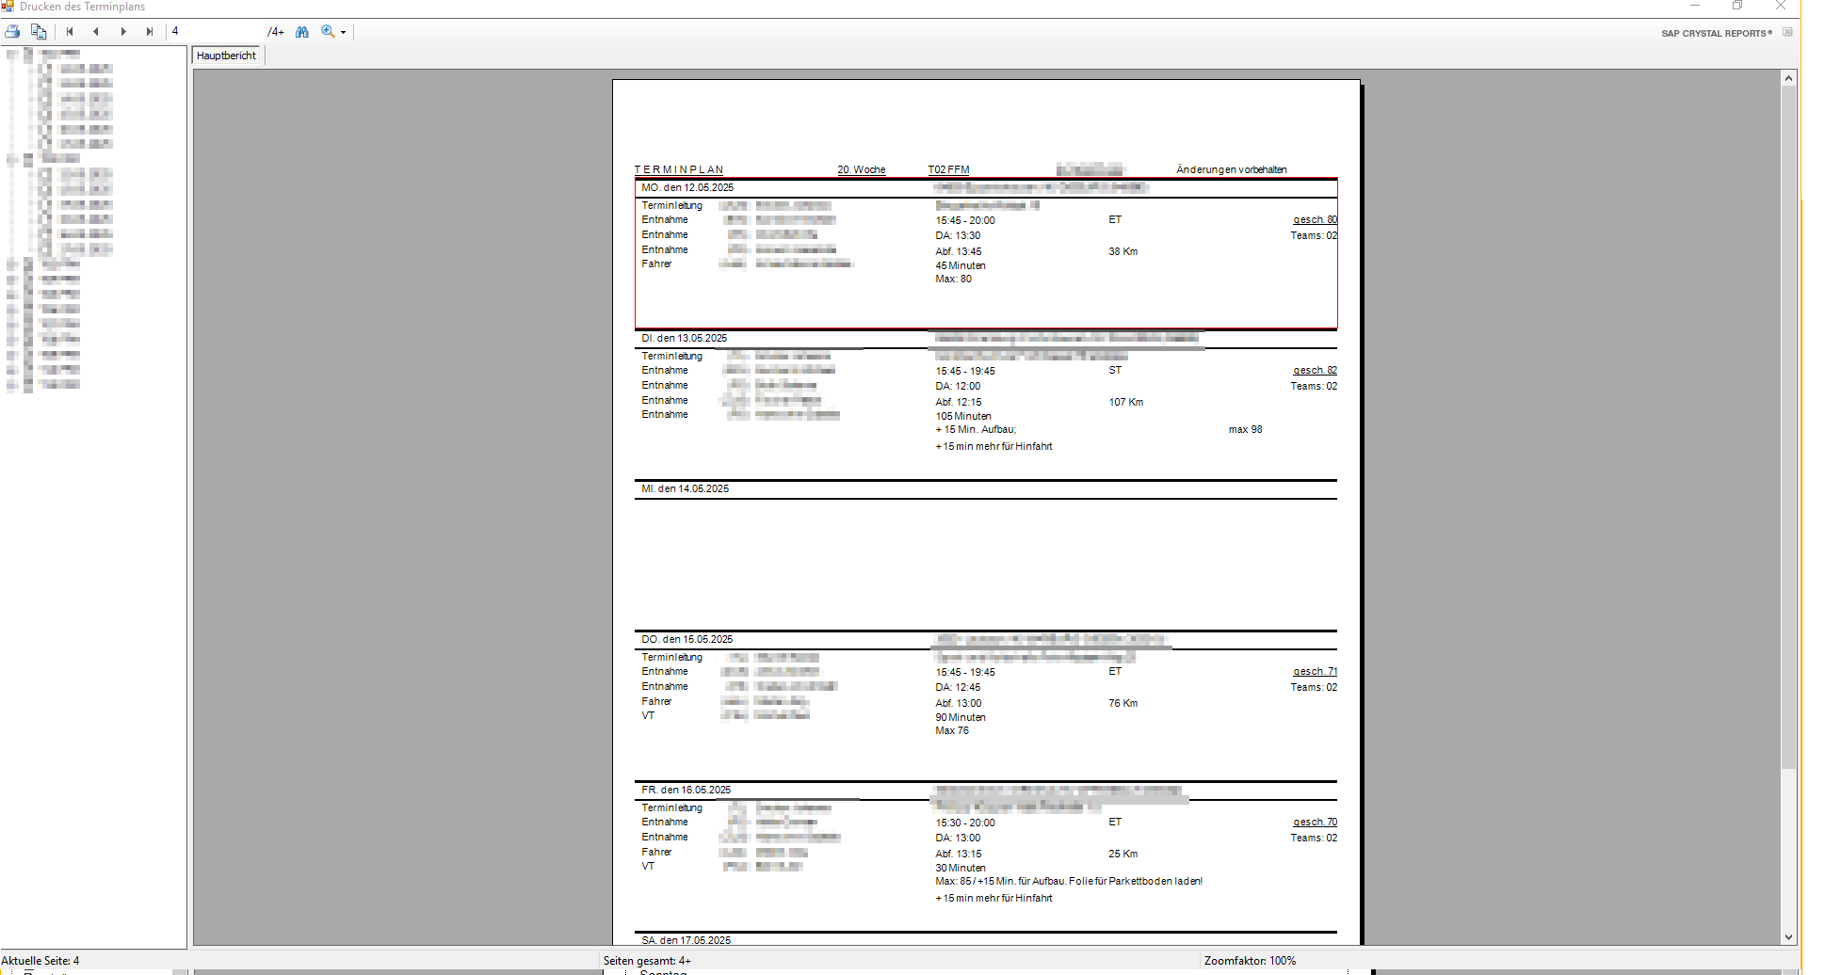This screenshot has width=1841, height=975.
Task: Click '15:30 - 20:00' time on Friday
Action: tap(965, 823)
